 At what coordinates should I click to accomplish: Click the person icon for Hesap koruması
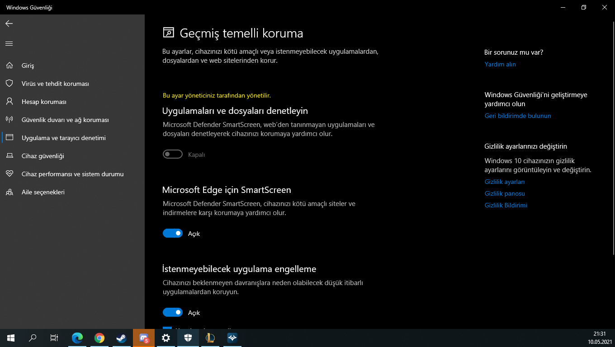pyautogui.click(x=9, y=102)
